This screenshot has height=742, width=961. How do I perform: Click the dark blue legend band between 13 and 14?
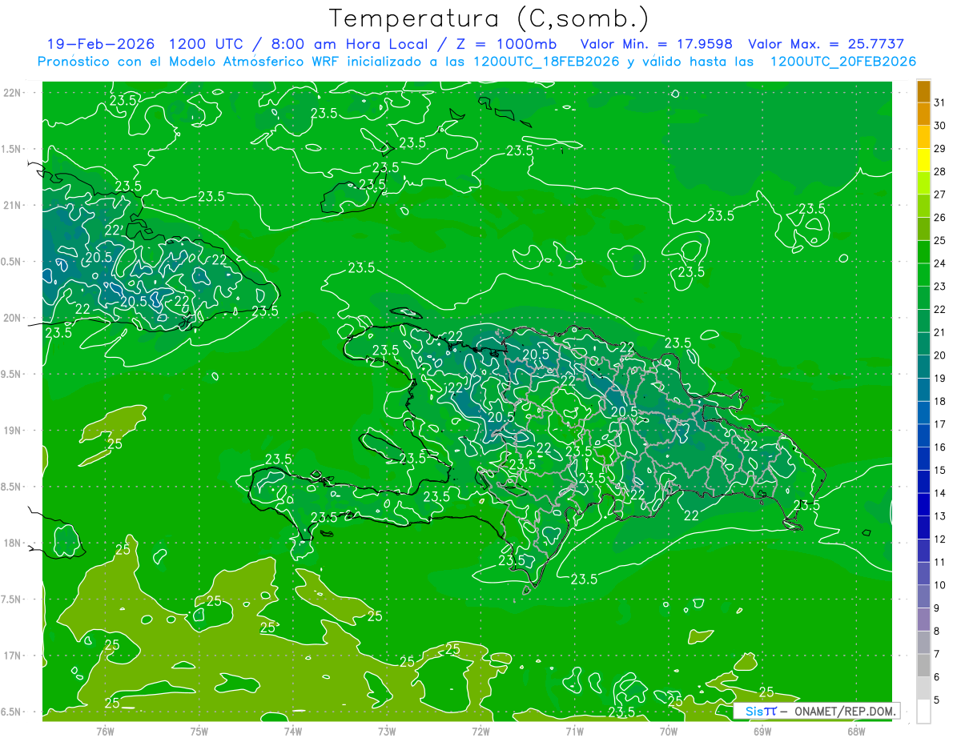pos(923,504)
